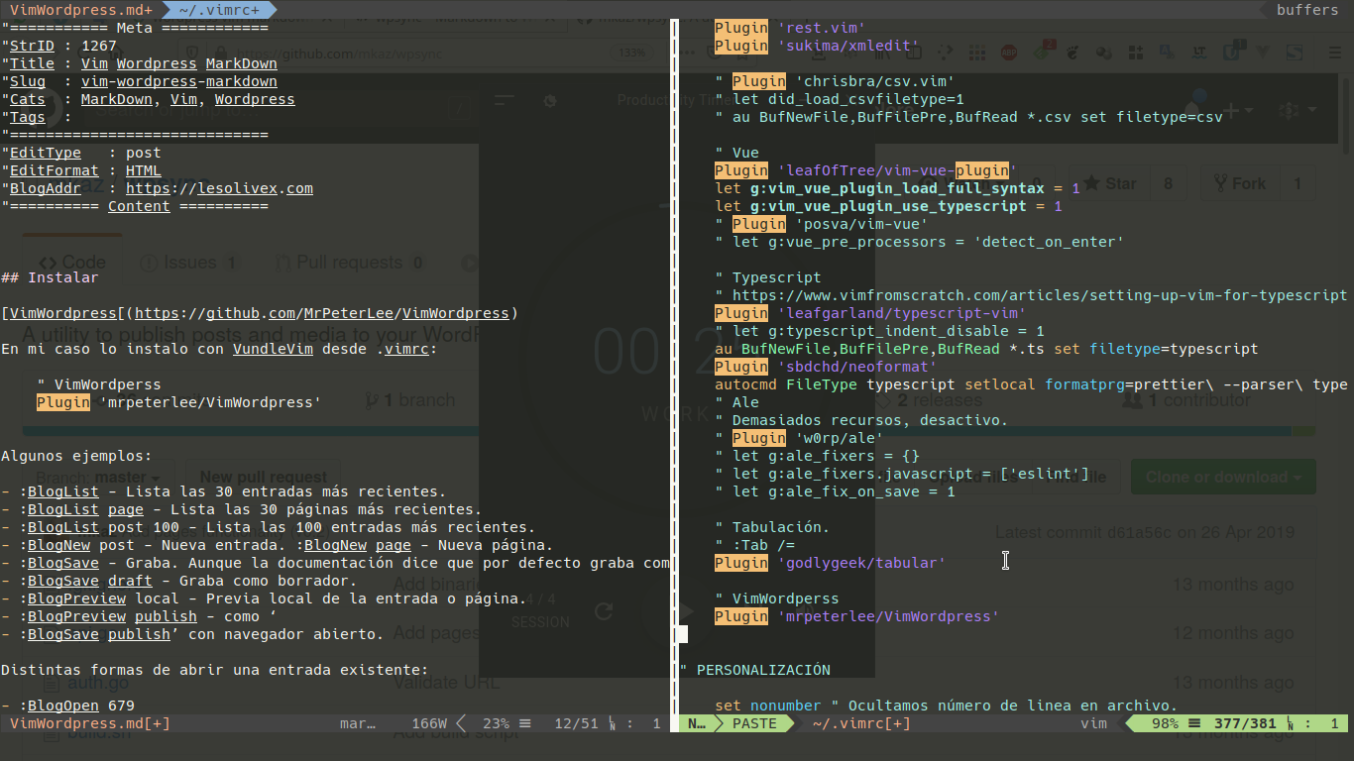Click the ':BlogSave draft' list item
Viewport: 1354px width, 761px height.
click(x=178, y=581)
